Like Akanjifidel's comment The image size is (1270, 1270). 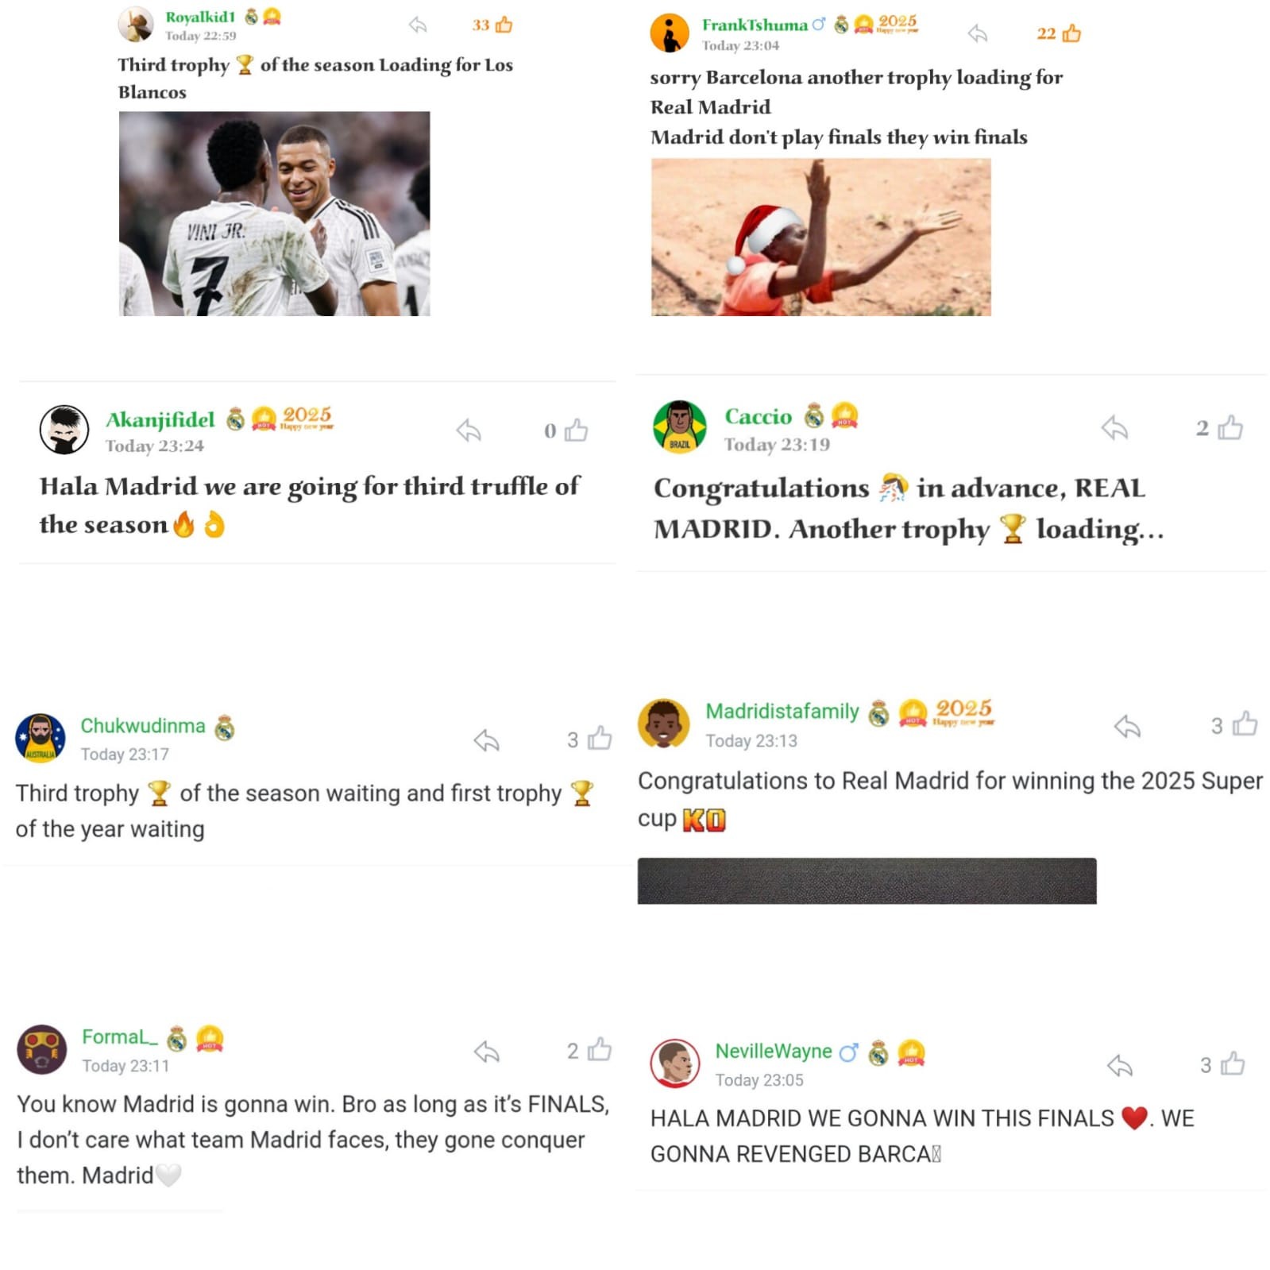[x=576, y=430]
